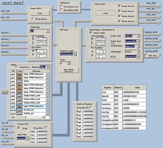Click the Read All button
Screen dimensions: 163x148
pyautogui.click(x=17, y=3)
